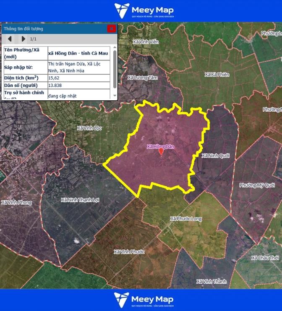Viewport: 282px width, 311px height.
Task: Click the Meey Map logo at top
Action: pyautogui.click(x=144, y=11)
